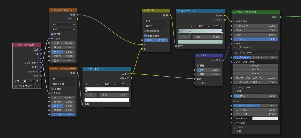Click the コートウェイト 0.600 slider
This screenshot has height=138, width=301.
pyautogui.click(x=256, y=106)
